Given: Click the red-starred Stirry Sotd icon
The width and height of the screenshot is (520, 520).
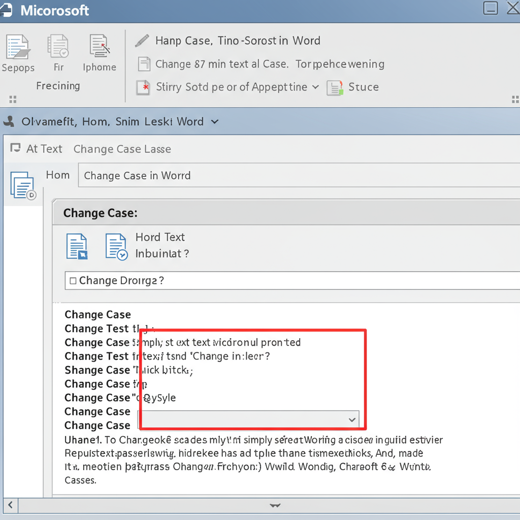Looking at the screenshot, I should click(x=143, y=87).
